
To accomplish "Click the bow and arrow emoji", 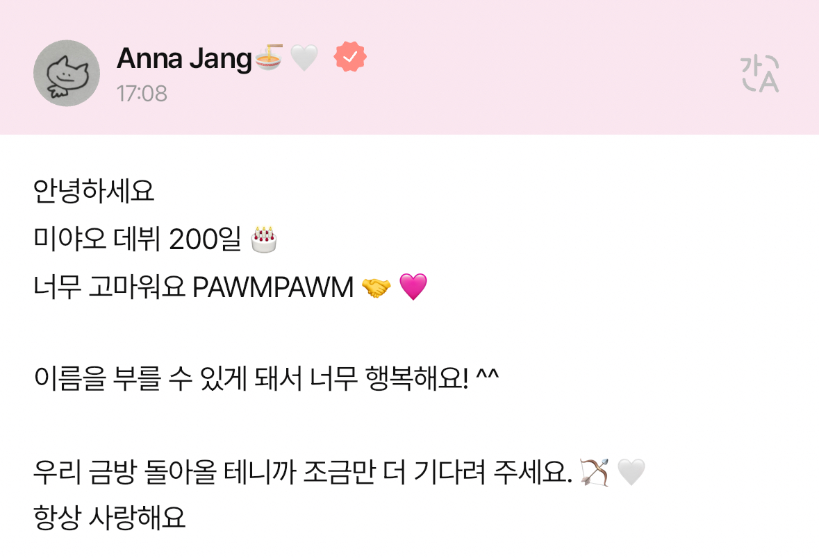I will pyautogui.click(x=595, y=473).
